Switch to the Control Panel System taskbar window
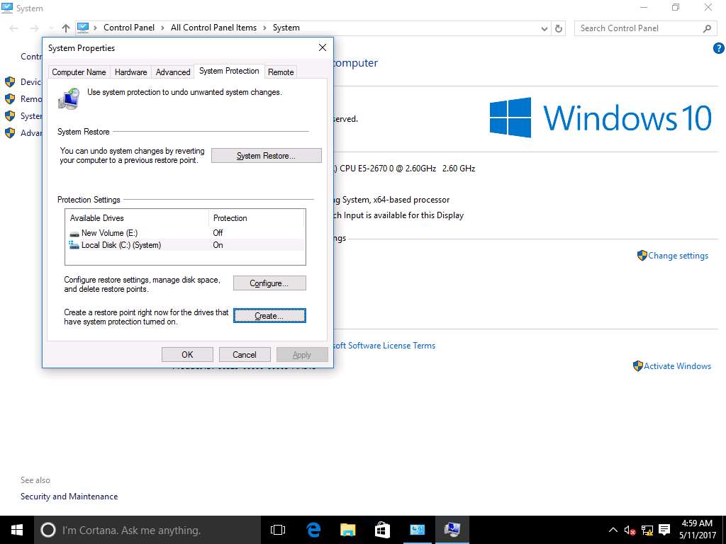This screenshot has width=726, height=544. point(417,530)
